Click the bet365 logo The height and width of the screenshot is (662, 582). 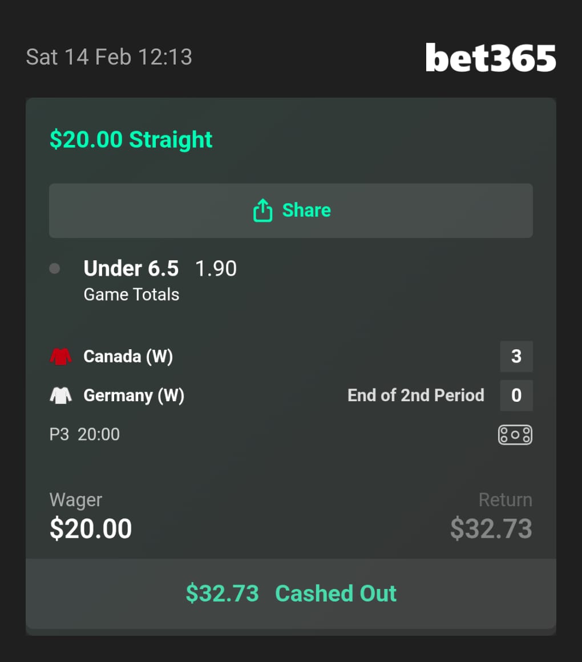(490, 58)
